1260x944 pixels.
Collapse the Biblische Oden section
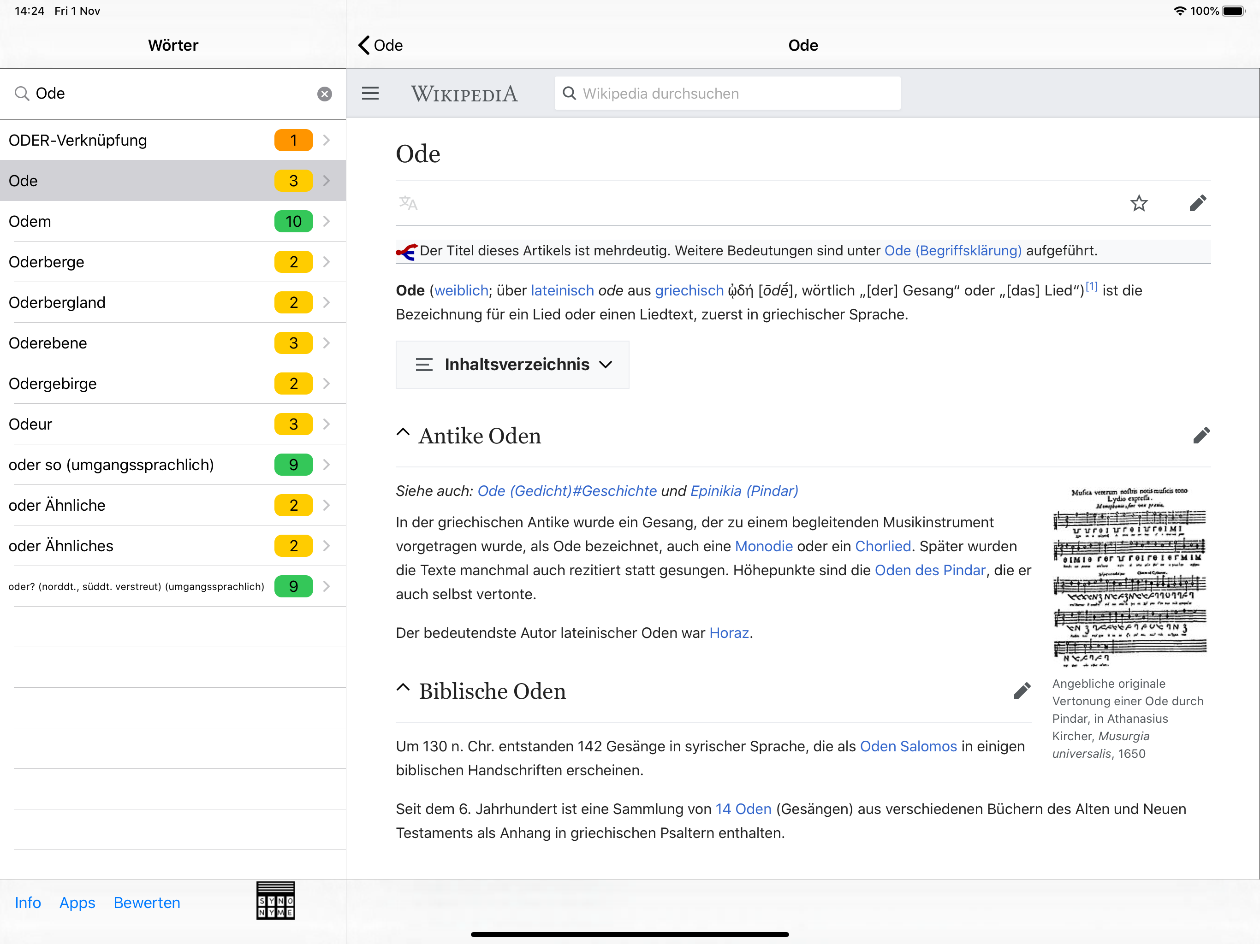pyautogui.click(x=403, y=687)
